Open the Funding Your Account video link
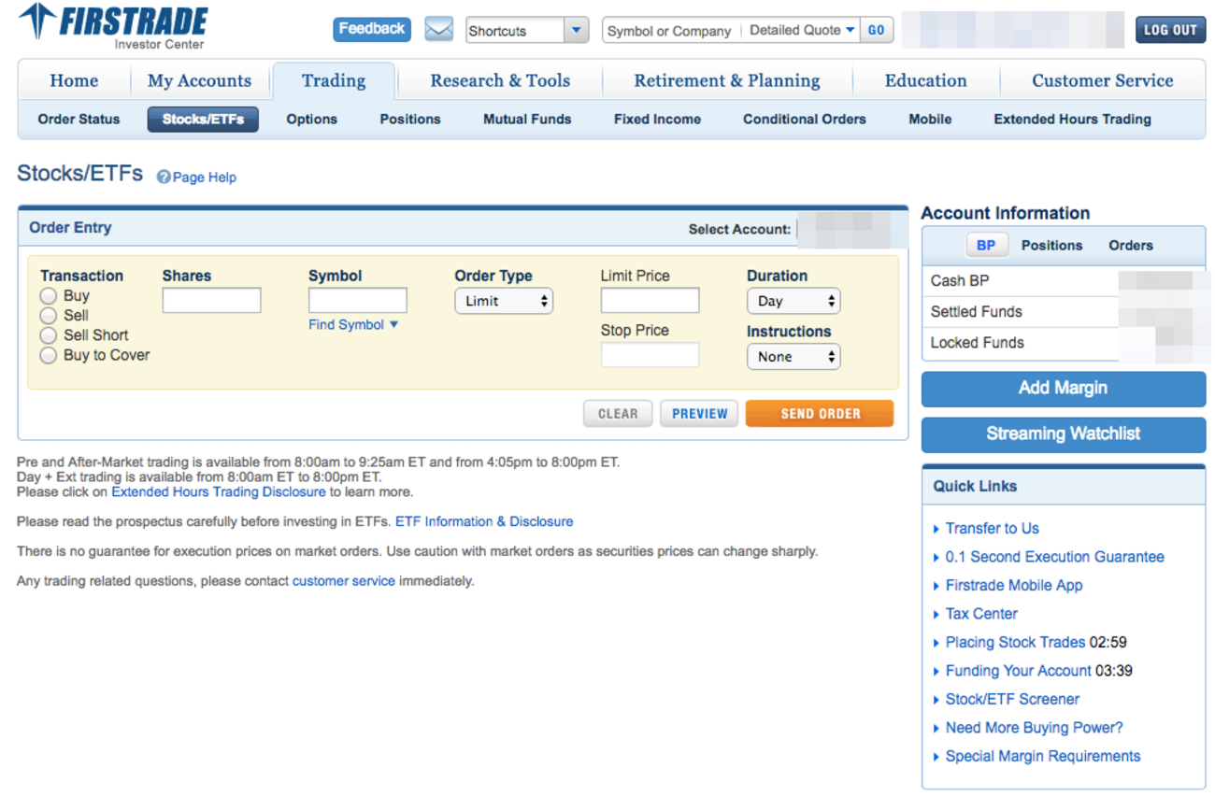Viewport: 1215px width, 796px height. (1018, 671)
